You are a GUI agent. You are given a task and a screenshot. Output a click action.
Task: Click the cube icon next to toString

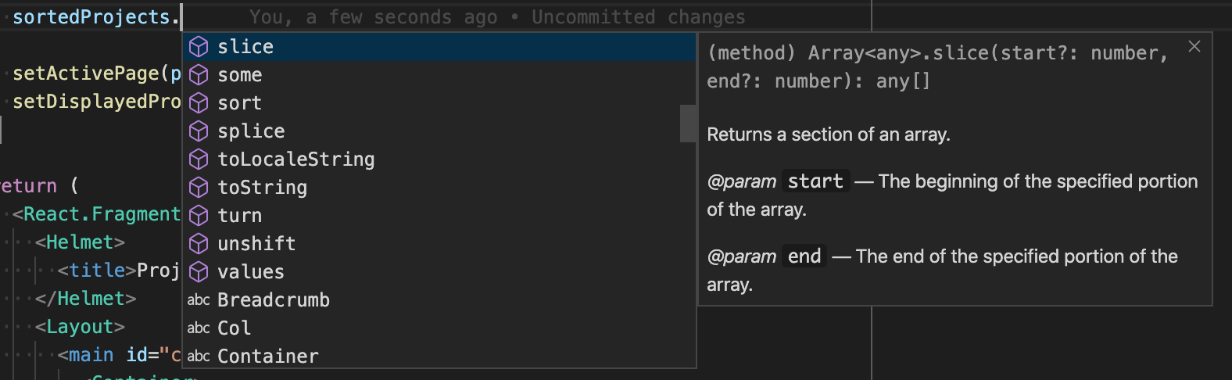[x=199, y=188]
